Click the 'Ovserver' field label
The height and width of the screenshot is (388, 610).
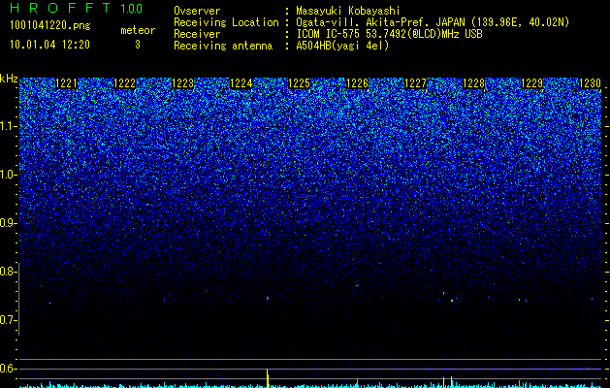pyautogui.click(x=197, y=11)
